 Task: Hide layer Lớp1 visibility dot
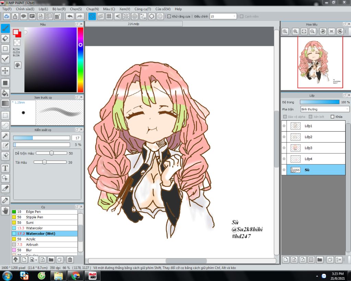(284, 126)
